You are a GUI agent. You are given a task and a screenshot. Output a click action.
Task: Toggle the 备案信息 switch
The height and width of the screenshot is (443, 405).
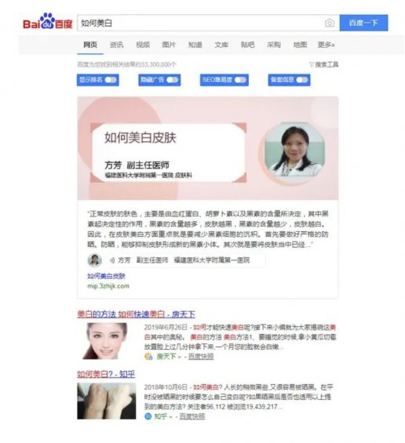click(301, 80)
